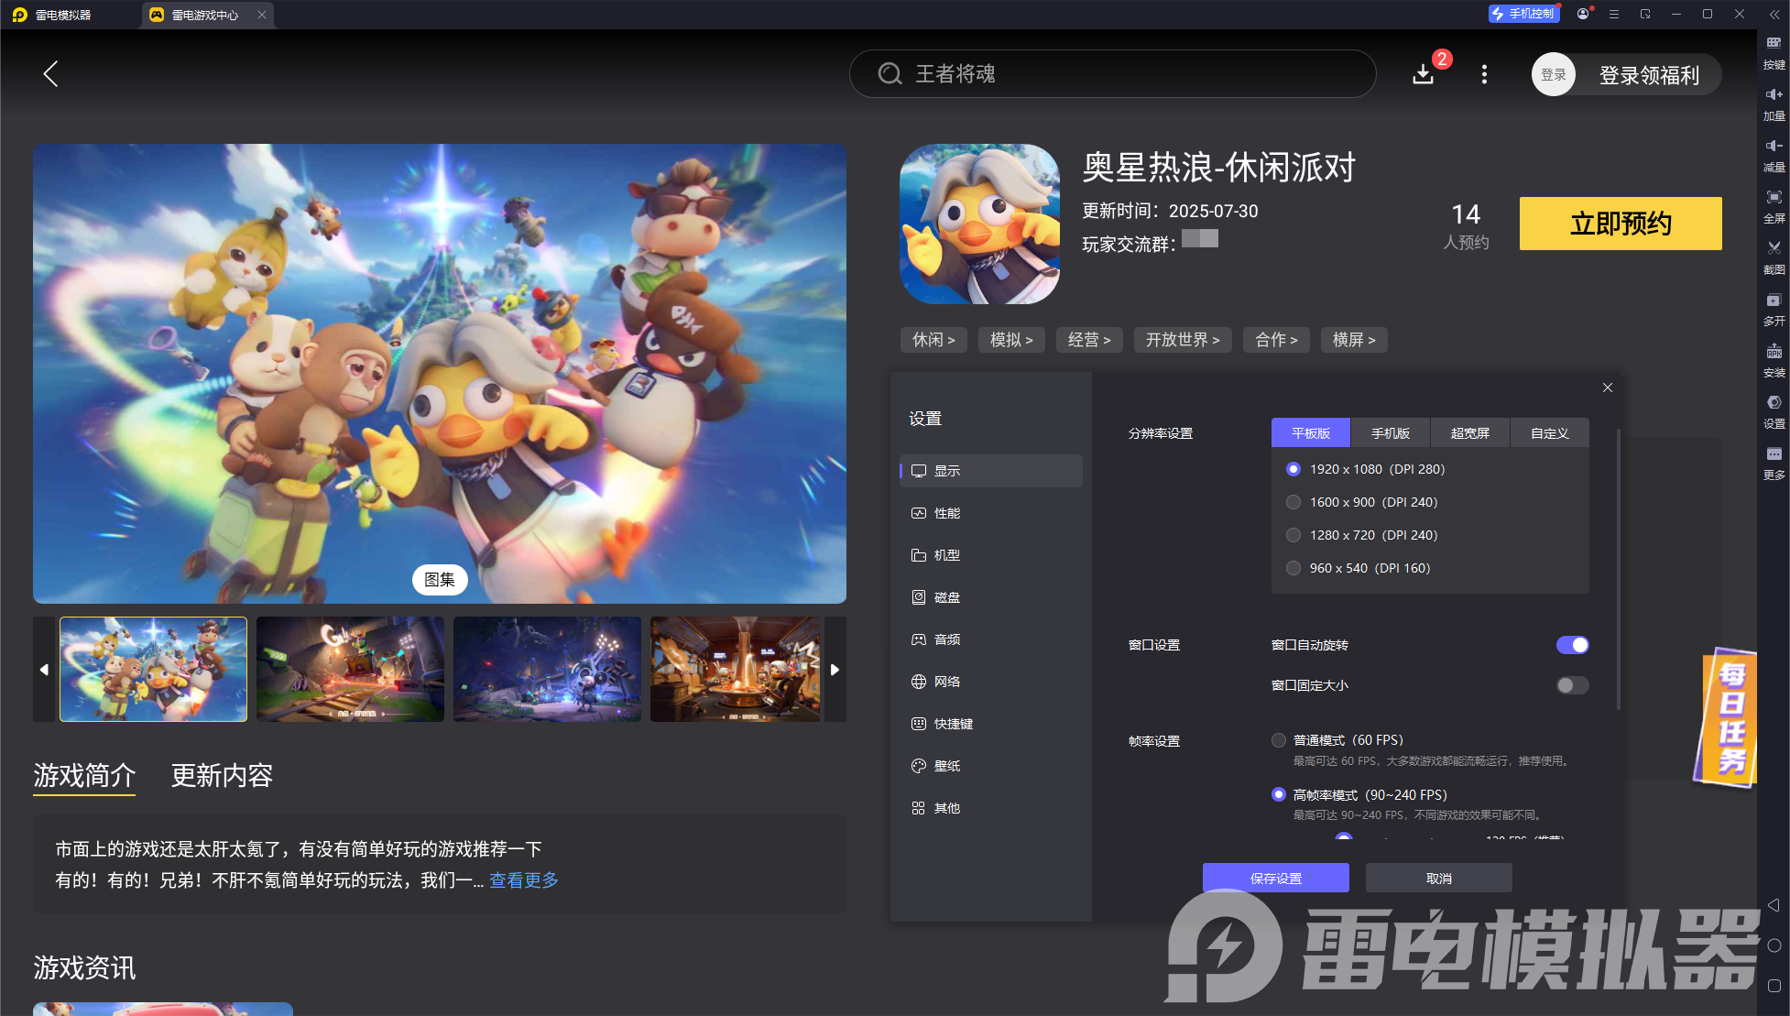This screenshot has height=1016, width=1790.
Task: Open 壁纸 wallpaper settings section
Action: pyautogui.click(x=946, y=765)
